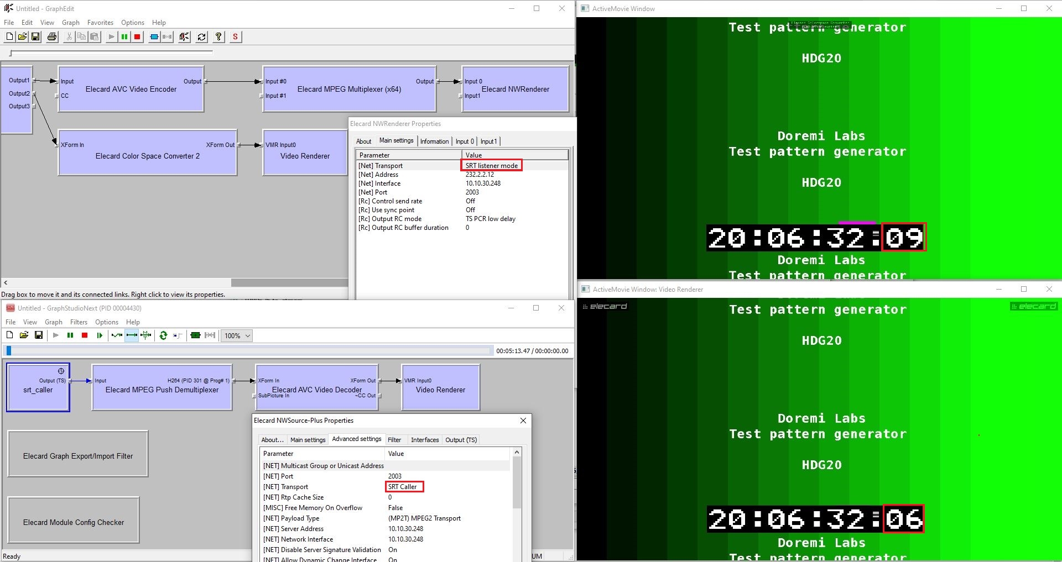Click the Print icon in GraphEdit
This screenshot has width=1062, height=562.
[x=52, y=36]
